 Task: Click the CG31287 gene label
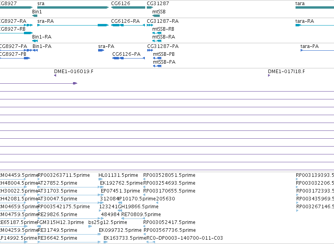coord(158,4)
